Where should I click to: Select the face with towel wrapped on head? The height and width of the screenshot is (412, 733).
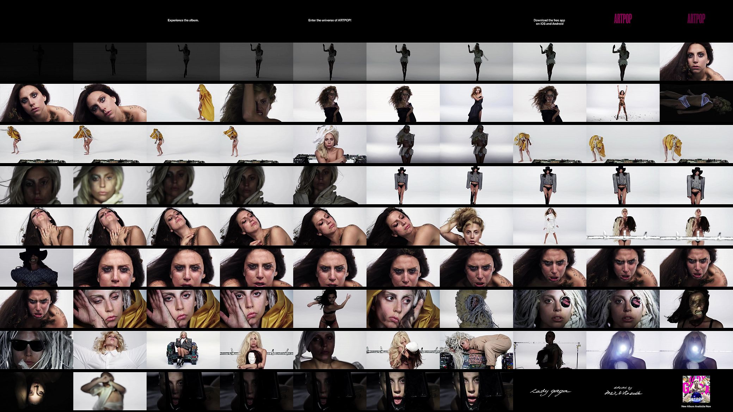point(330,350)
